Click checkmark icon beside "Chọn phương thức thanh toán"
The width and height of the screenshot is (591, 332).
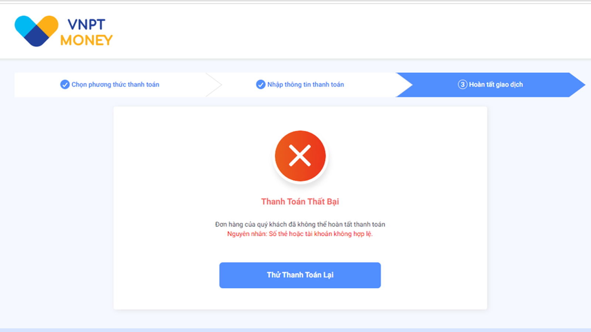(65, 85)
